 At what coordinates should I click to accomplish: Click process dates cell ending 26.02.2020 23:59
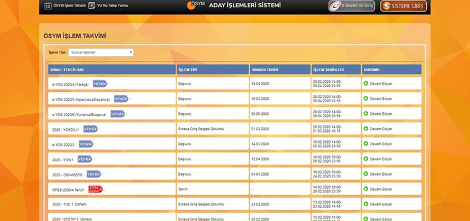click(x=336, y=159)
